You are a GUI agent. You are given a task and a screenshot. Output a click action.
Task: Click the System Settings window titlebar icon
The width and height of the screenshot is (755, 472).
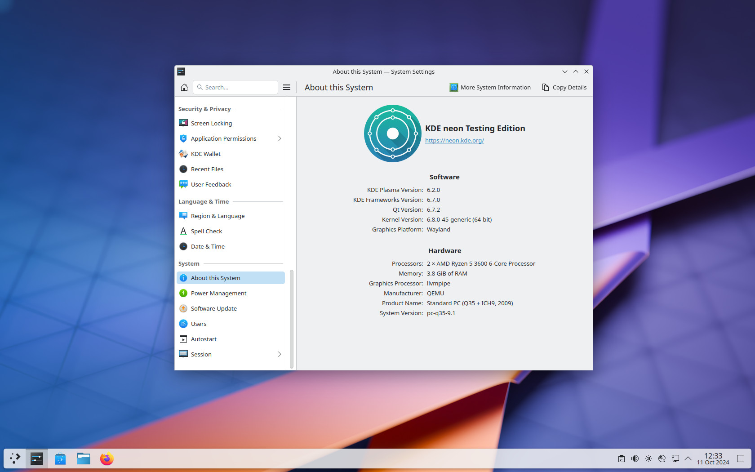pos(181,71)
